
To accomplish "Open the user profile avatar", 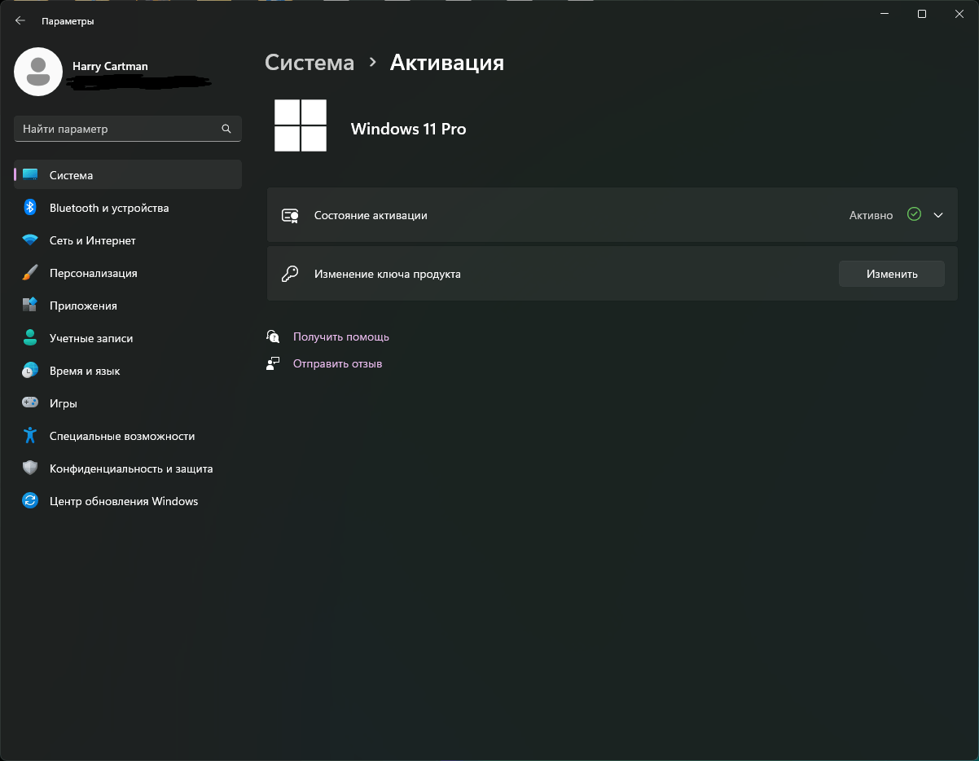I will [x=38, y=72].
